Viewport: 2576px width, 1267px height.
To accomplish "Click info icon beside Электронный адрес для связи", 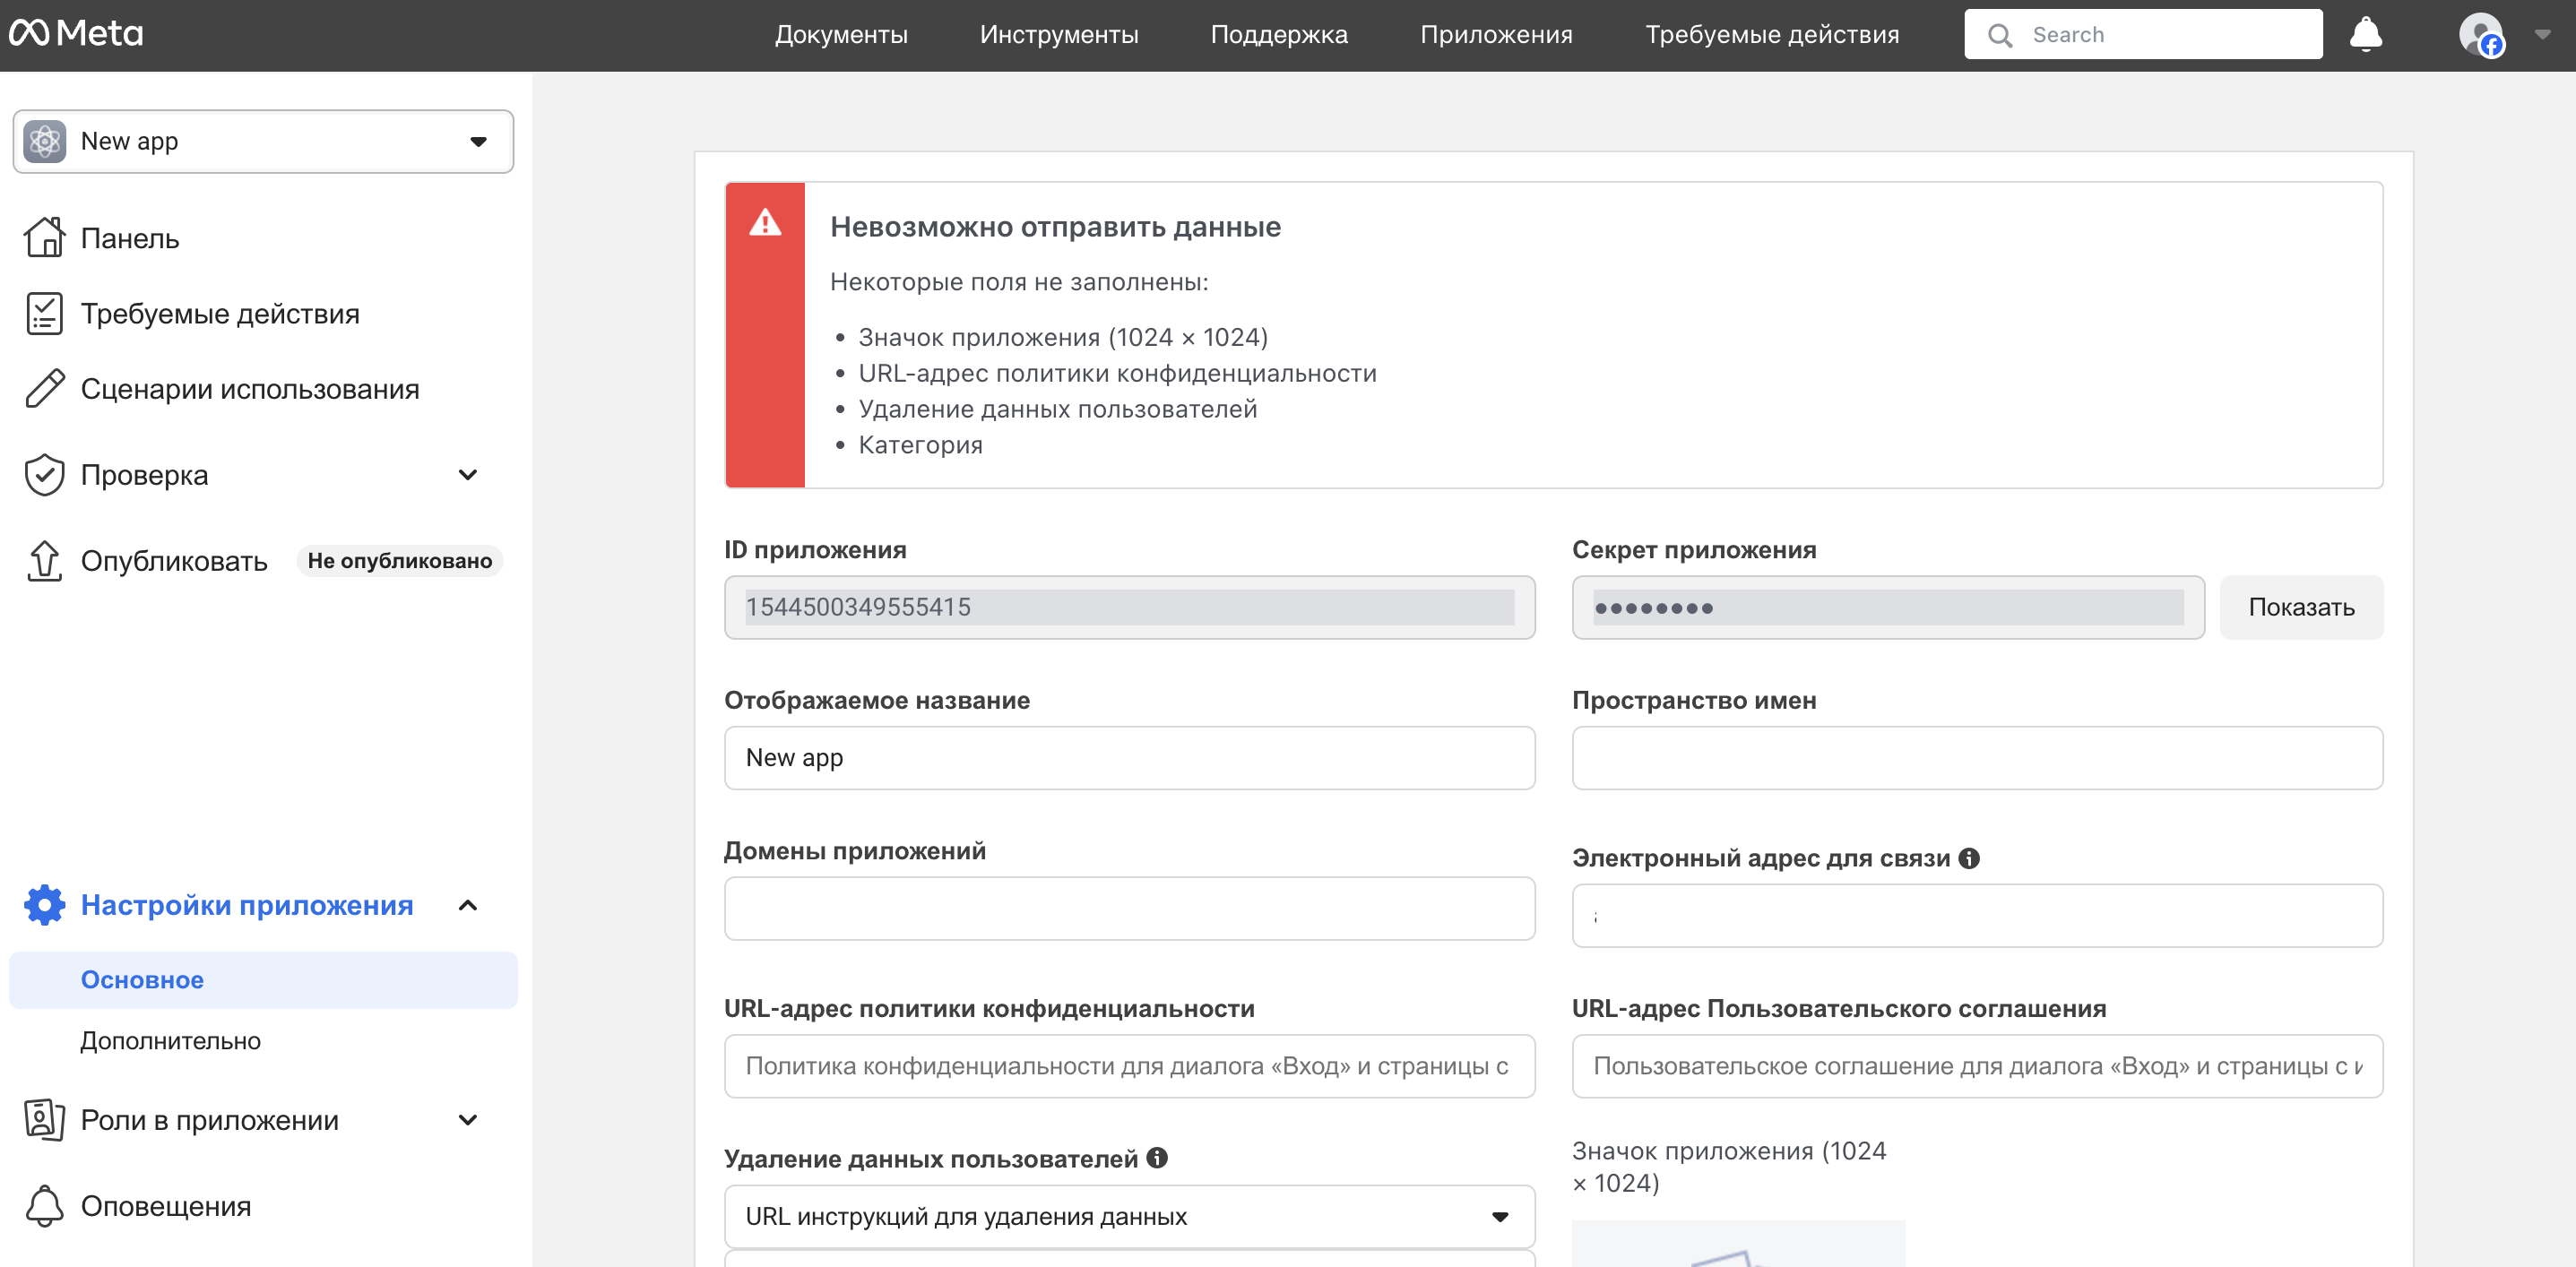I will (x=1969, y=858).
